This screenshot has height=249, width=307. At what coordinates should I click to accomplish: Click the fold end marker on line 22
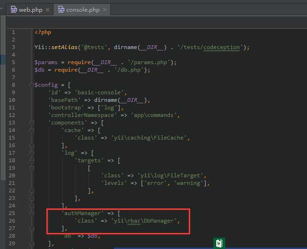click(32, 191)
